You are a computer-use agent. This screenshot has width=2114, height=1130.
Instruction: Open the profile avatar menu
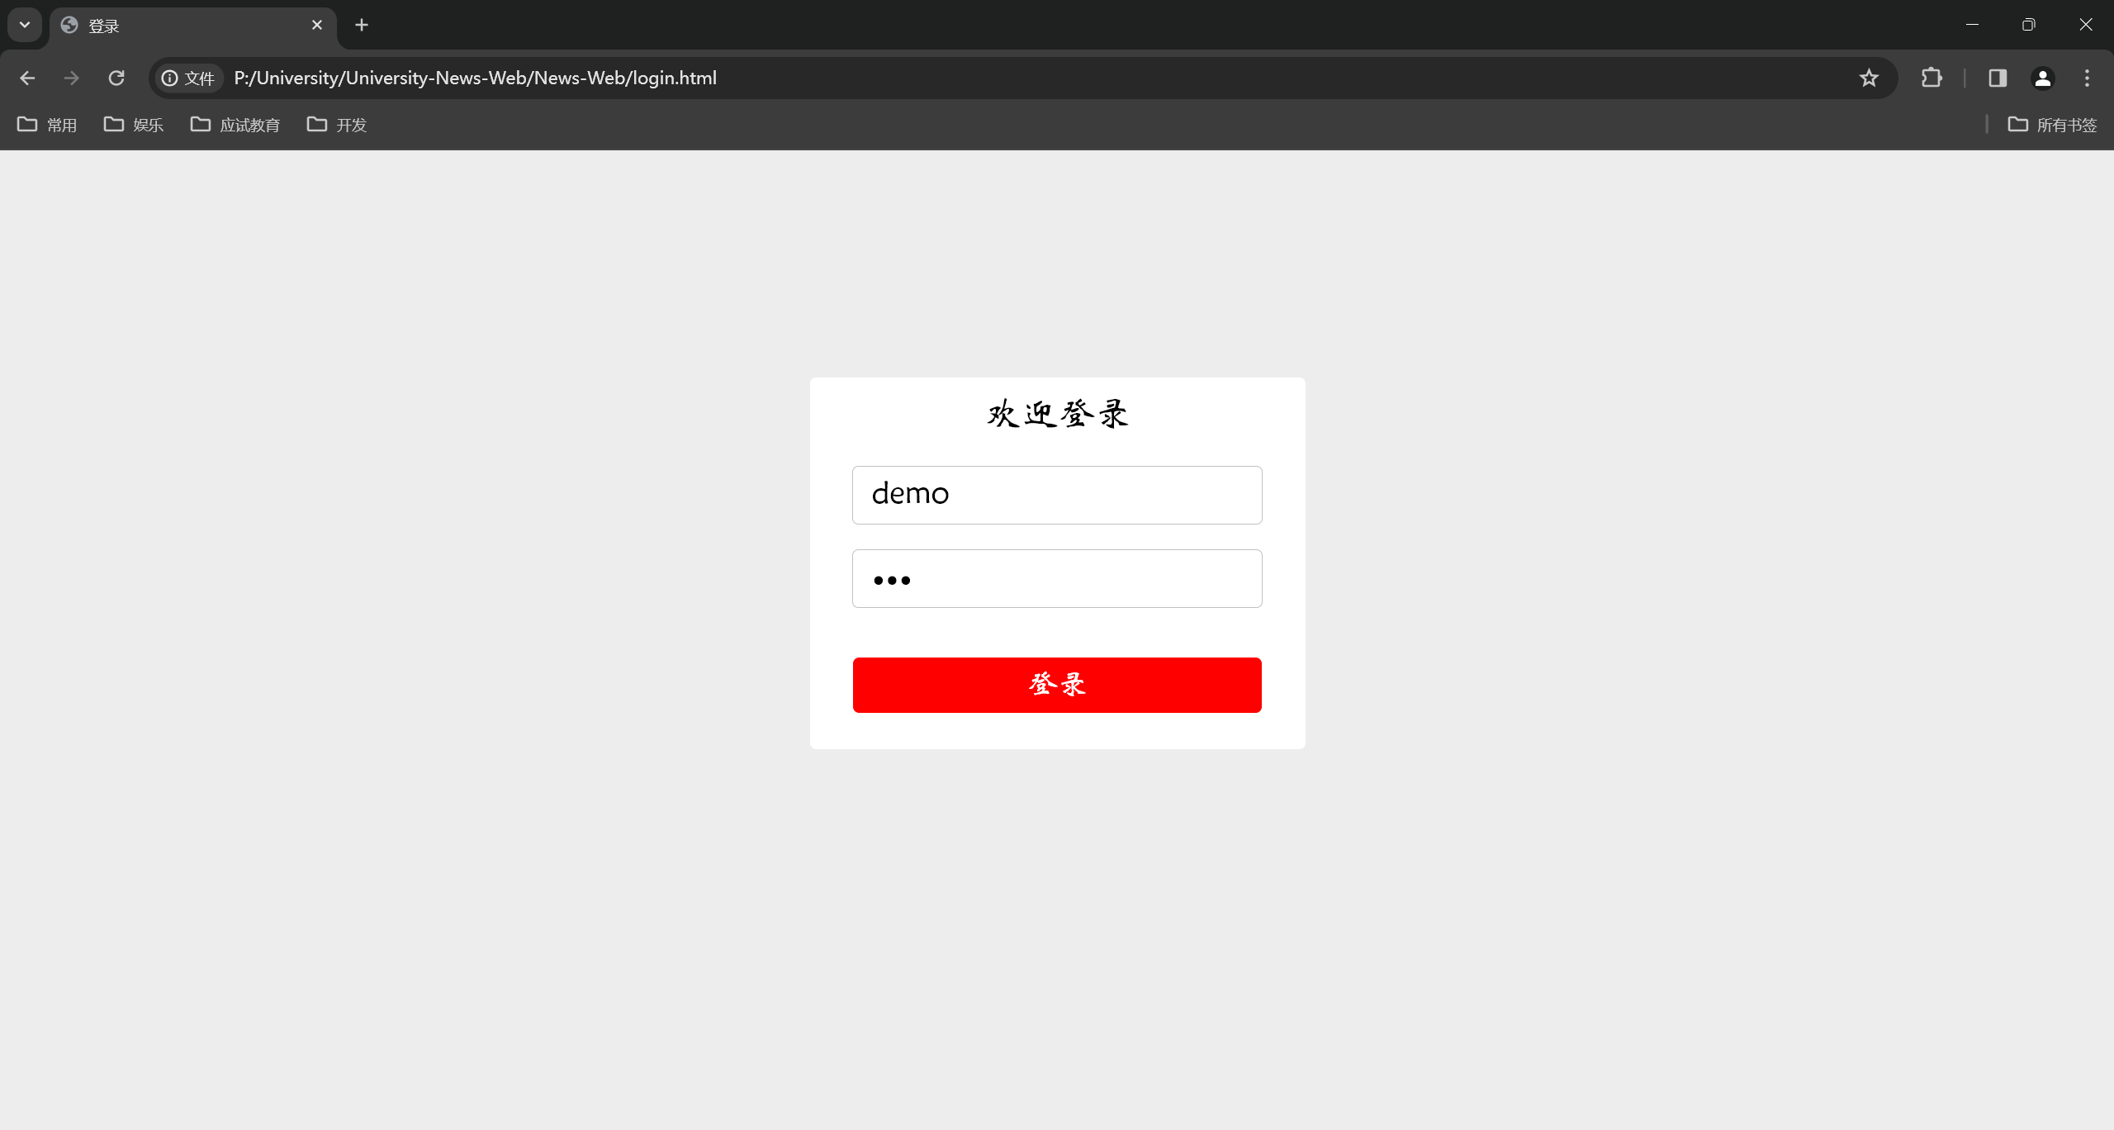[x=2042, y=78]
